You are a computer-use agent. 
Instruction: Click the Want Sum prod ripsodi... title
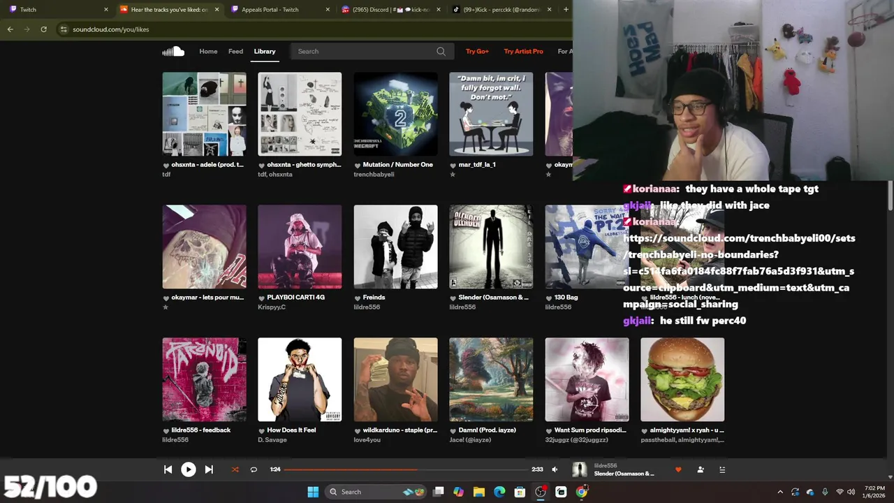[589, 430]
